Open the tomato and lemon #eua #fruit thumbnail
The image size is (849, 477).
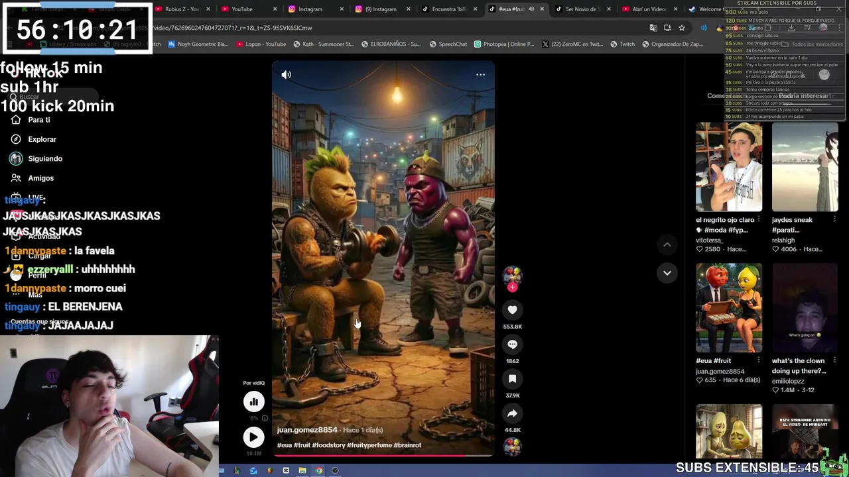729,308
